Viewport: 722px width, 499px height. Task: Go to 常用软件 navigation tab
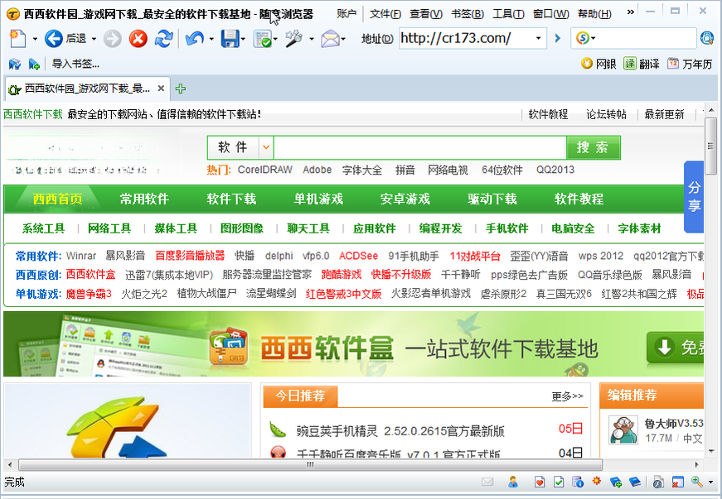click(x=144, y=199)
